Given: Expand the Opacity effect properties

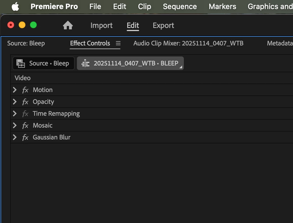Looking at the screenshot, I should click(x=15, y=102).
